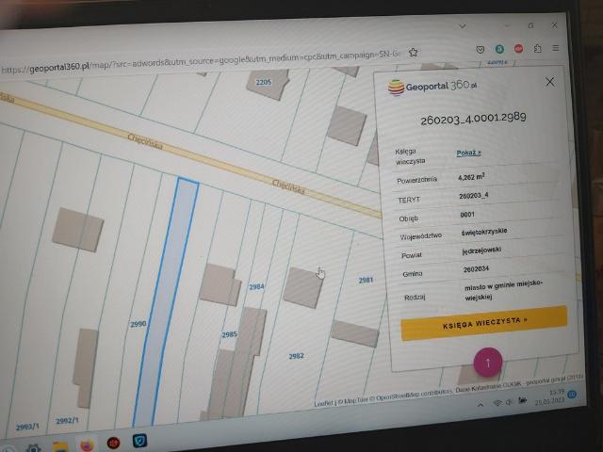The image size is (603, 452).
Task: Bookmark this page with the star icon
Action: (413, 53)
